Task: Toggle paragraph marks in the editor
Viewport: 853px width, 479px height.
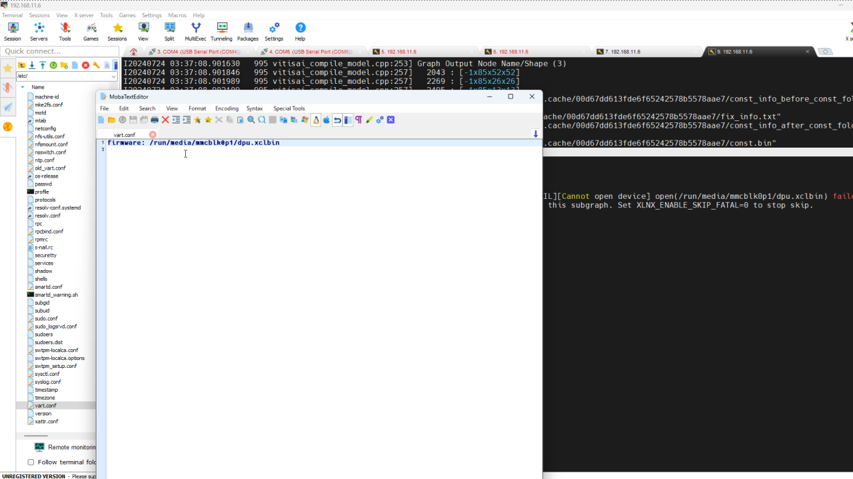Action: click(x=358, y=120)
